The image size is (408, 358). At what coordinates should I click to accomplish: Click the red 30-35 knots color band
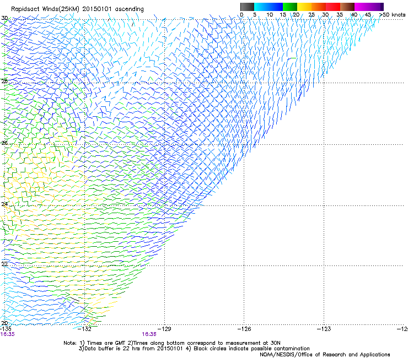(x=333, y=7)
